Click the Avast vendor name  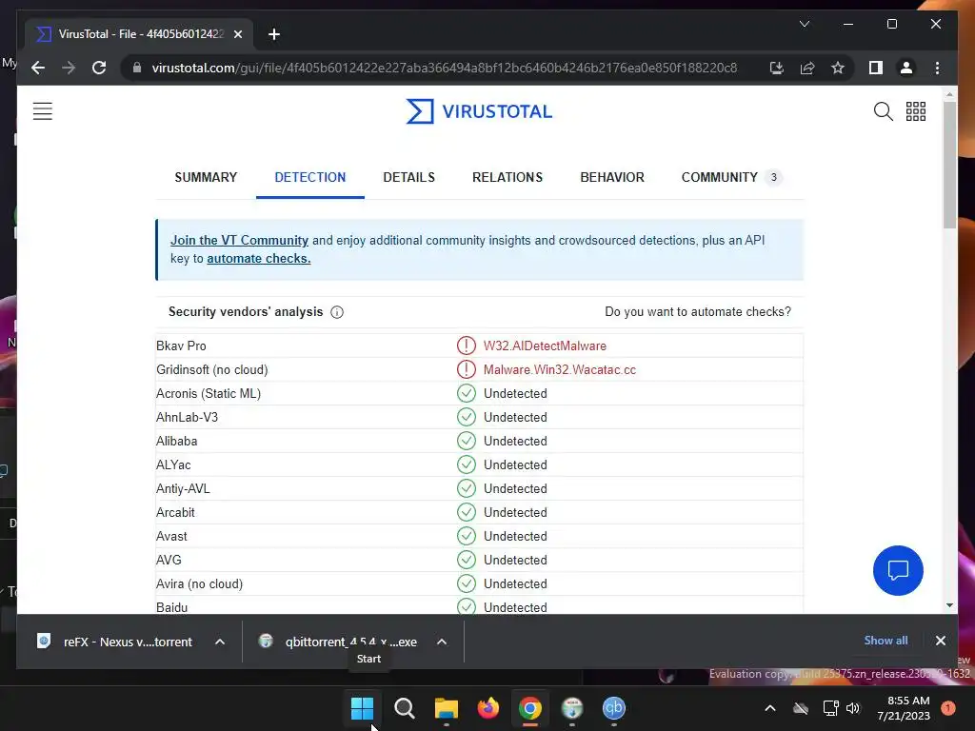tap(171, 537)
